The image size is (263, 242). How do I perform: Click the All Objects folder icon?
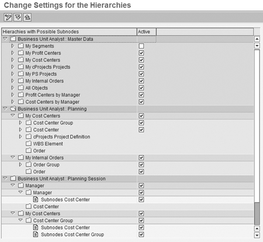21,88
